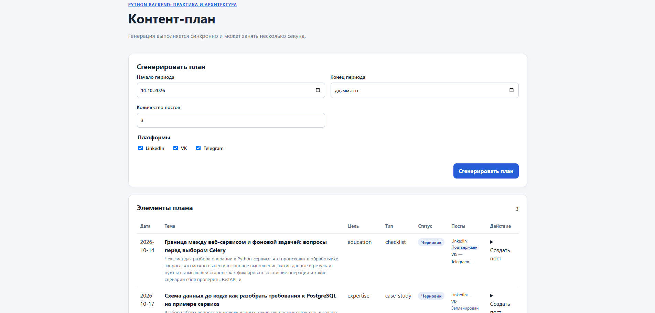The height and width of the screenshot is (313, 655).
Task: Expand Создать пост triangle in 2026-10-14 row
Action: tap(492, 242)
